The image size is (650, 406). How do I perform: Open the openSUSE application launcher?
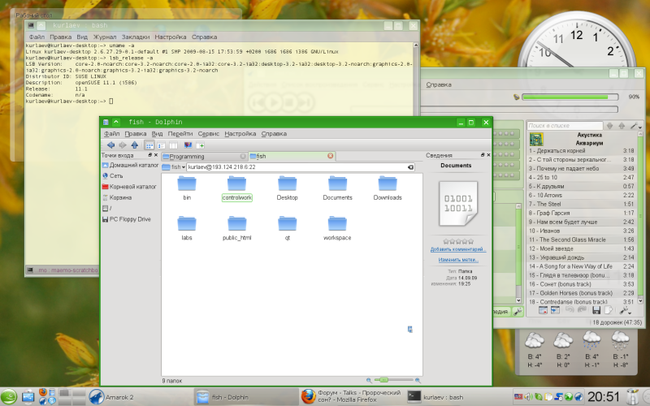point(9,396)
